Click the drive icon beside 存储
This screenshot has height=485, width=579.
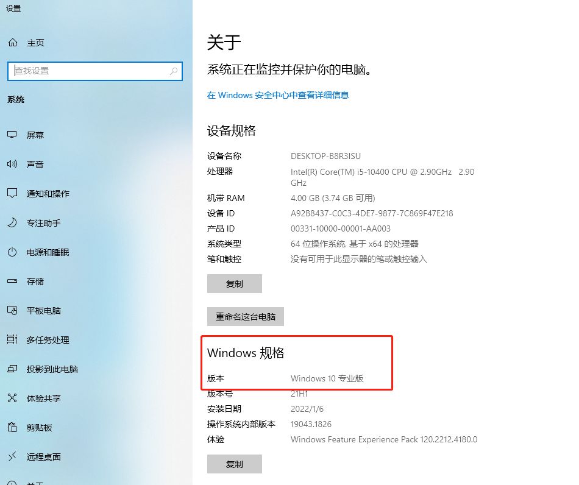[x=12, y=281]
